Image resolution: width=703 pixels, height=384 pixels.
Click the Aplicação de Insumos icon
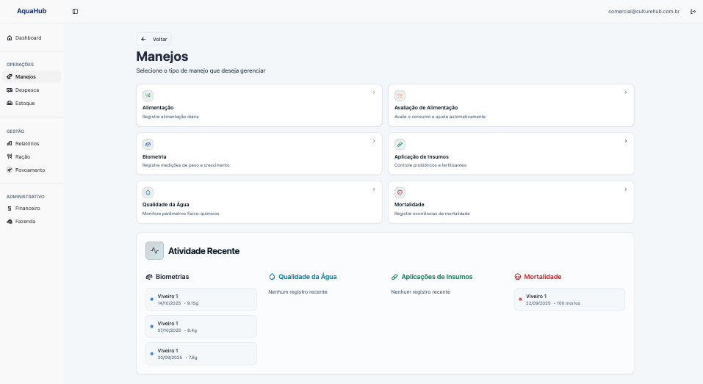tap(400, 144)
